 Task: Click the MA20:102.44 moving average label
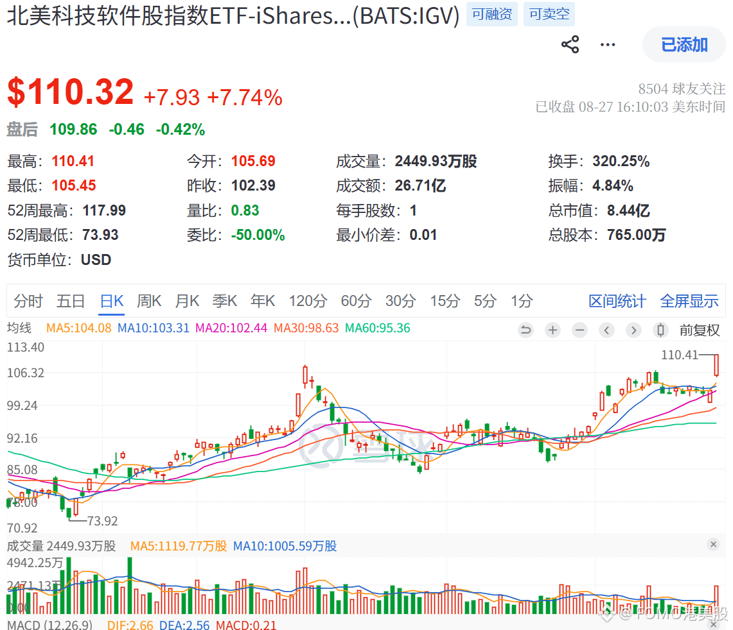(231, 328)
